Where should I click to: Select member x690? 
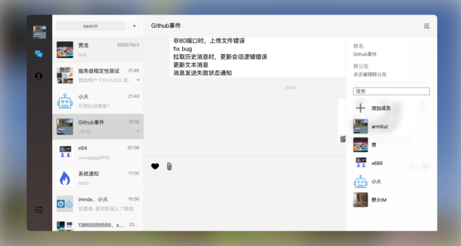coord(391,163)
